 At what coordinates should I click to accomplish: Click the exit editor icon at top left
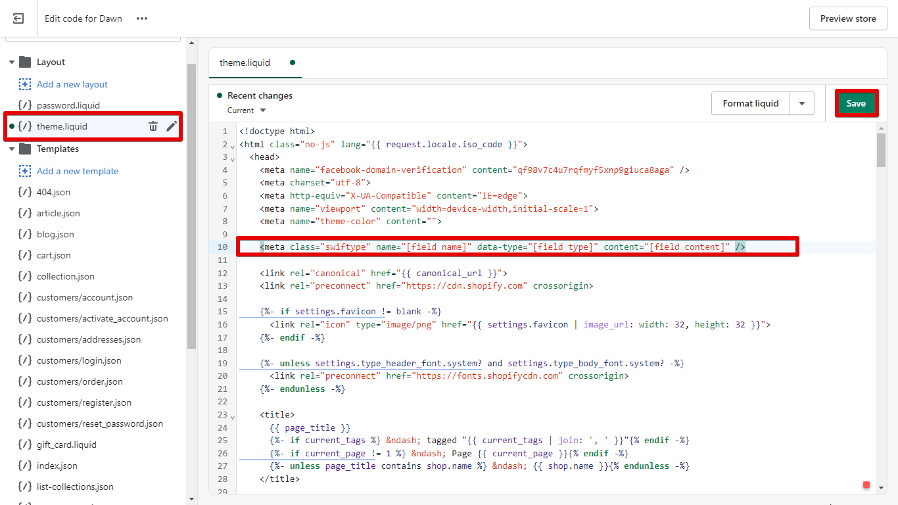[x=18, y=18]
